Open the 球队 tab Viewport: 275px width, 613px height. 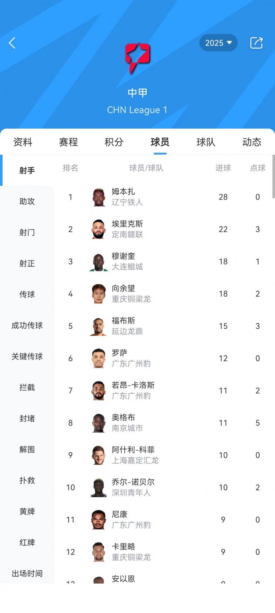[x=206, y=142]
